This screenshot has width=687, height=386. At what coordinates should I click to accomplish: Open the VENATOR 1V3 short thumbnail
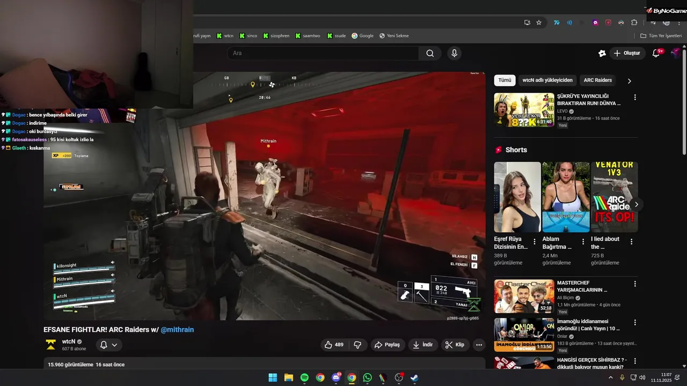(x=614, y=197)
